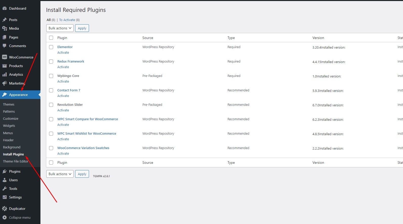Viewport: 403px width, 224px height.
Task: Activate the Contact Form 7 plugin
Action: coord(63,96)
